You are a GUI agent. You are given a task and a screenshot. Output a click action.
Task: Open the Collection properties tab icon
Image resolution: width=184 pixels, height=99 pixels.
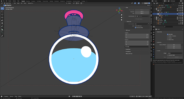(154, 44)
